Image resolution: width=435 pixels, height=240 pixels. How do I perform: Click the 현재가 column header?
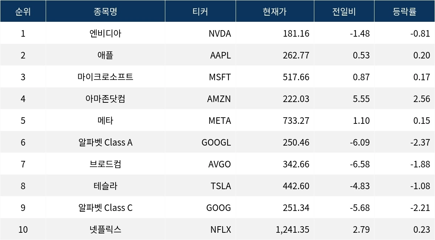[275, 11]
